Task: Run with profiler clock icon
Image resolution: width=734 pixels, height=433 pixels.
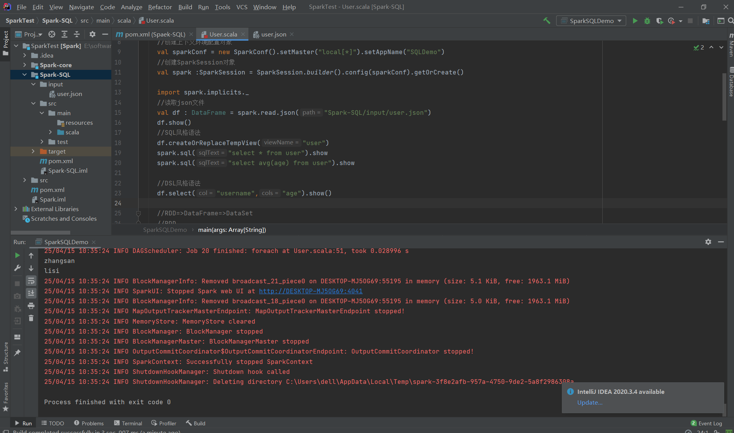Action: pos(671,21)
